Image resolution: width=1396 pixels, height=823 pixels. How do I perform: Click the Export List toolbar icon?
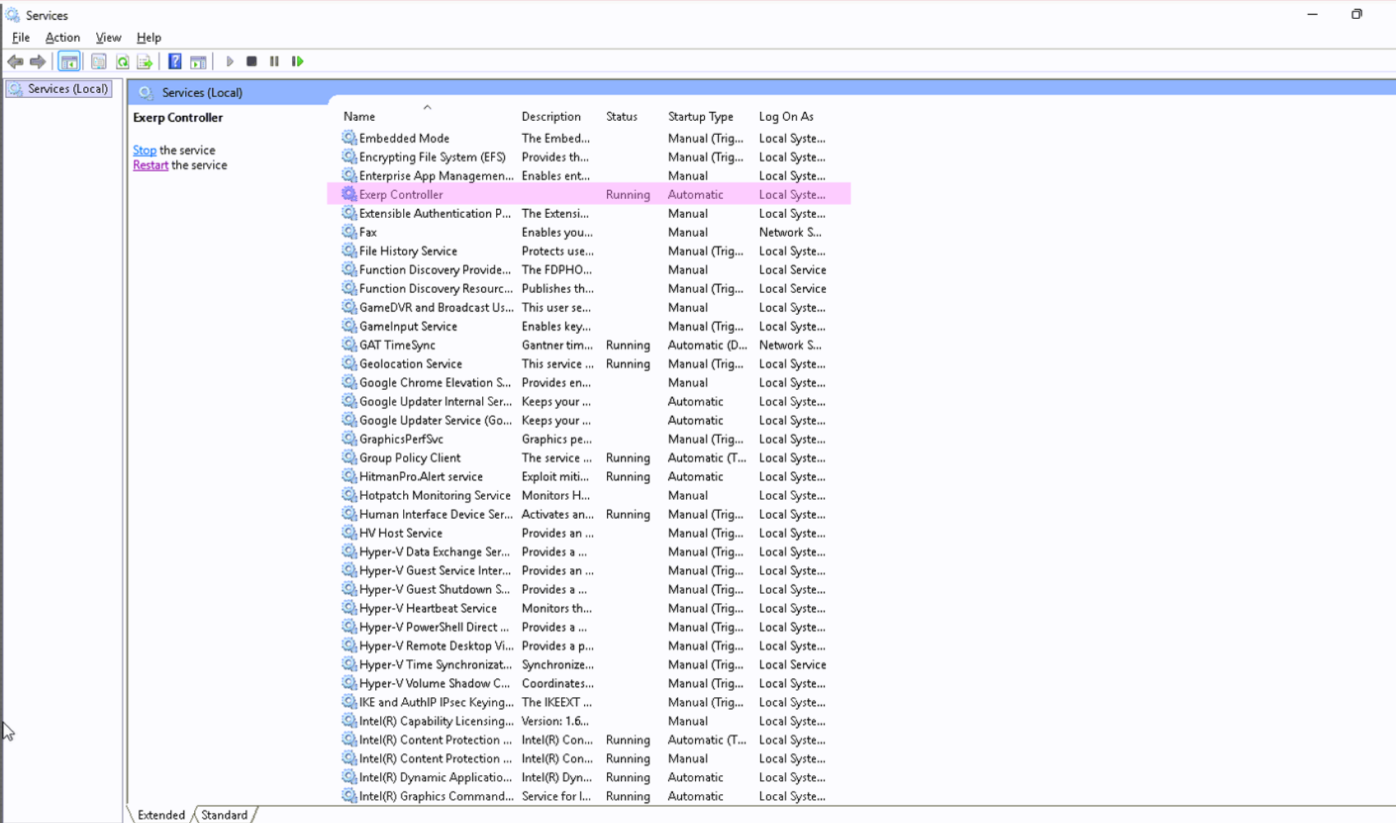pyautogui.click(x=145, y=62)
